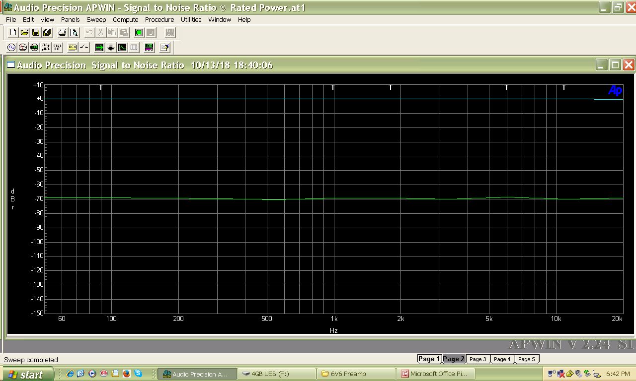
Task: Open the Analog Generator sine wave panel icon
Action: (11, 47)
